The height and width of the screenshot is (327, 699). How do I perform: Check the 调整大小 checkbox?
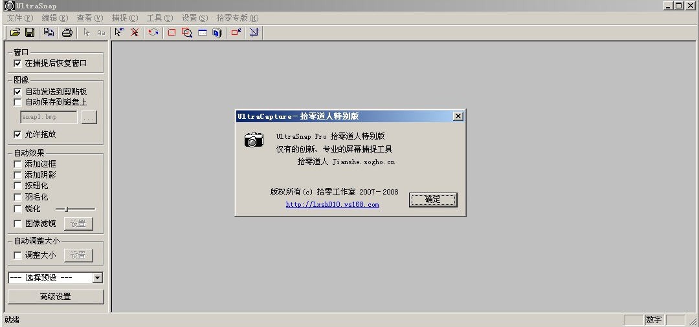click(17, 255)
